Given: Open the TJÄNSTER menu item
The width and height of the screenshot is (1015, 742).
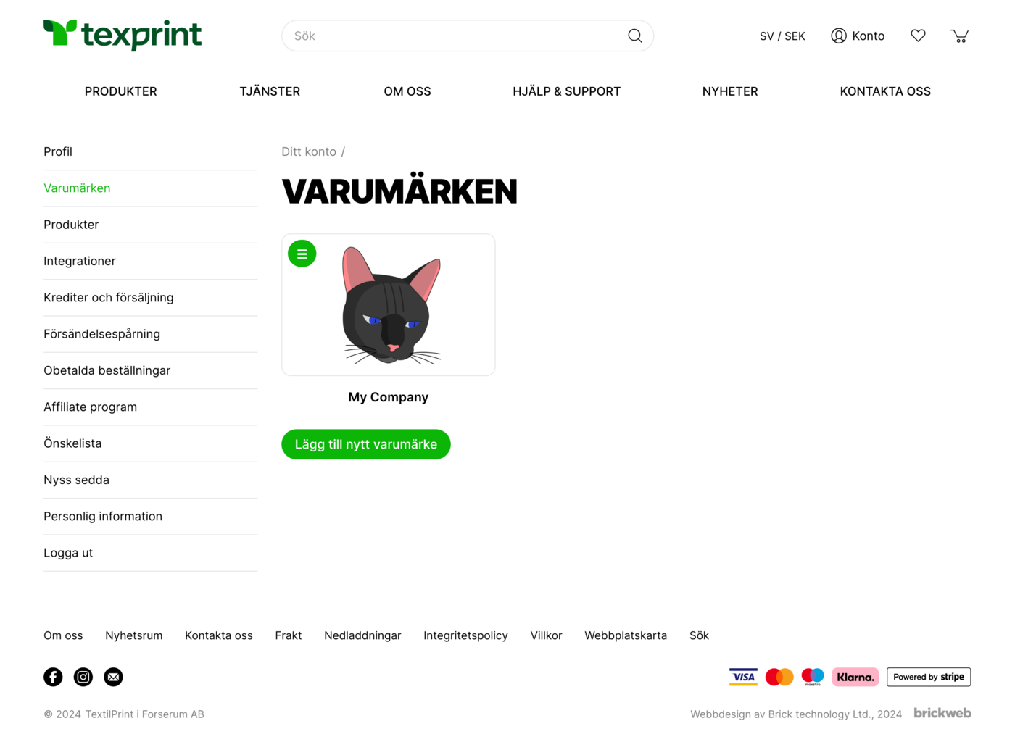Looking at the screenshot, I should pyautogui.click(x=270, y=91).
